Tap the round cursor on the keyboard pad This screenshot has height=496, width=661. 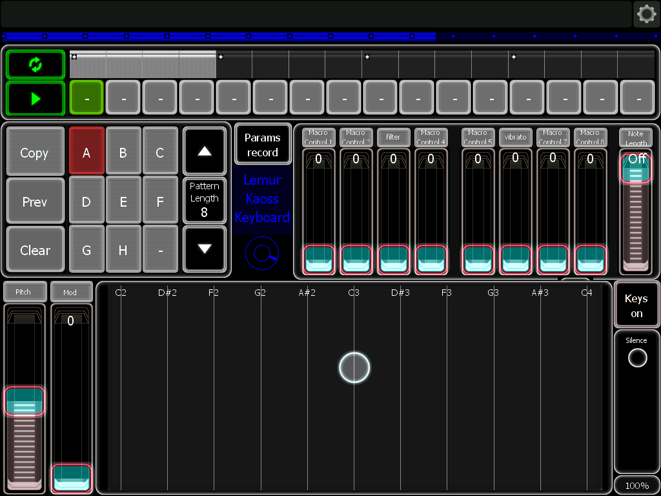[354, 367]
